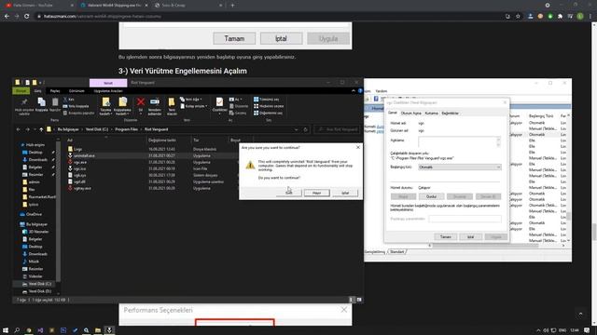Screen dimensions: 597x335
Task: Click the Yeni klasör new folder icon
Action: point(172,101)
